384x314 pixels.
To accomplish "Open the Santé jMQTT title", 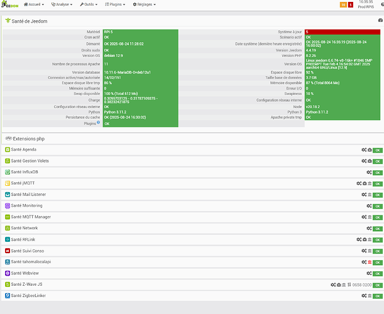I will pos(23,183).
